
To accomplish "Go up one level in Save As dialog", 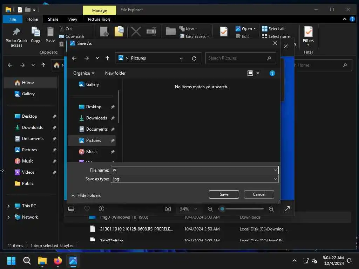I will point(107,58).
